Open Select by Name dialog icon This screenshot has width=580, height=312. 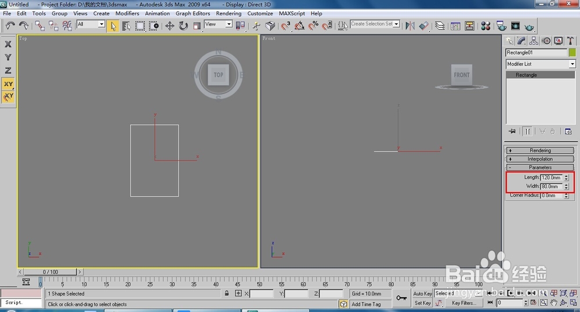126,26
